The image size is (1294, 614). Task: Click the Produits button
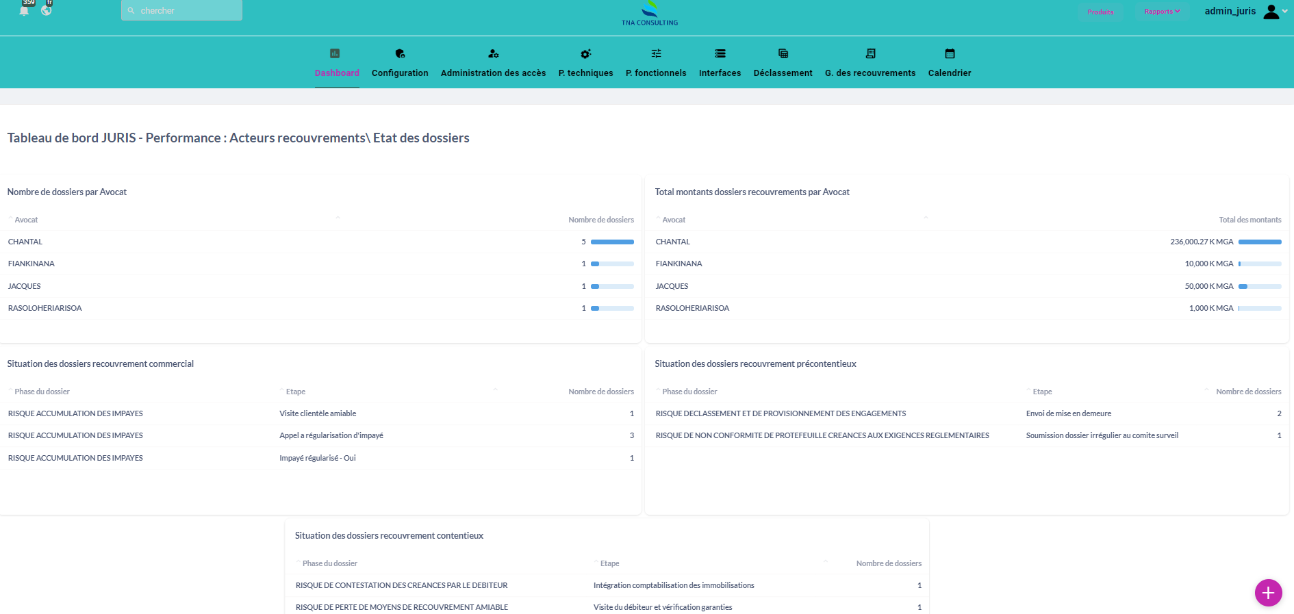(x=1100, y=12)
